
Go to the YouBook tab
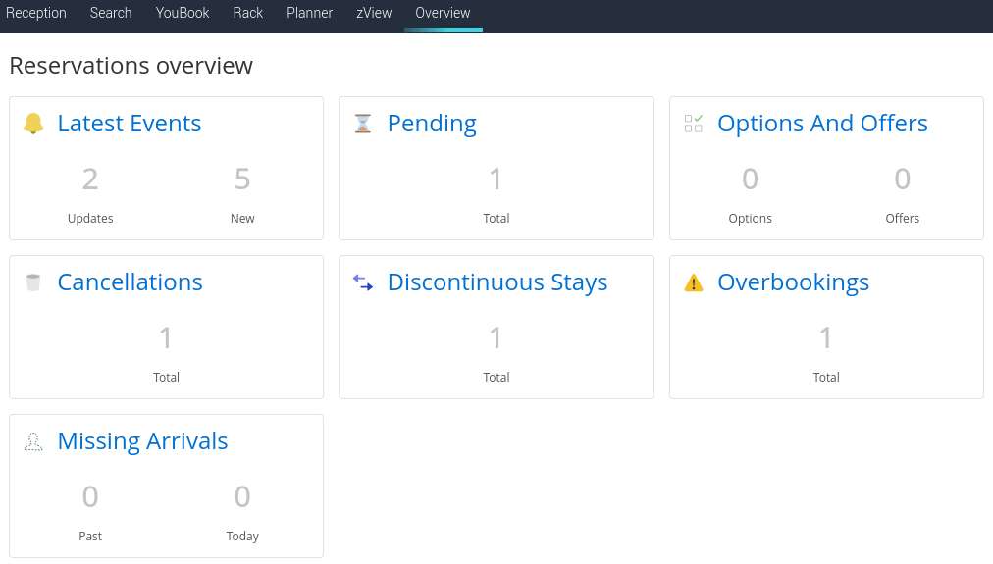coord(183,13)
